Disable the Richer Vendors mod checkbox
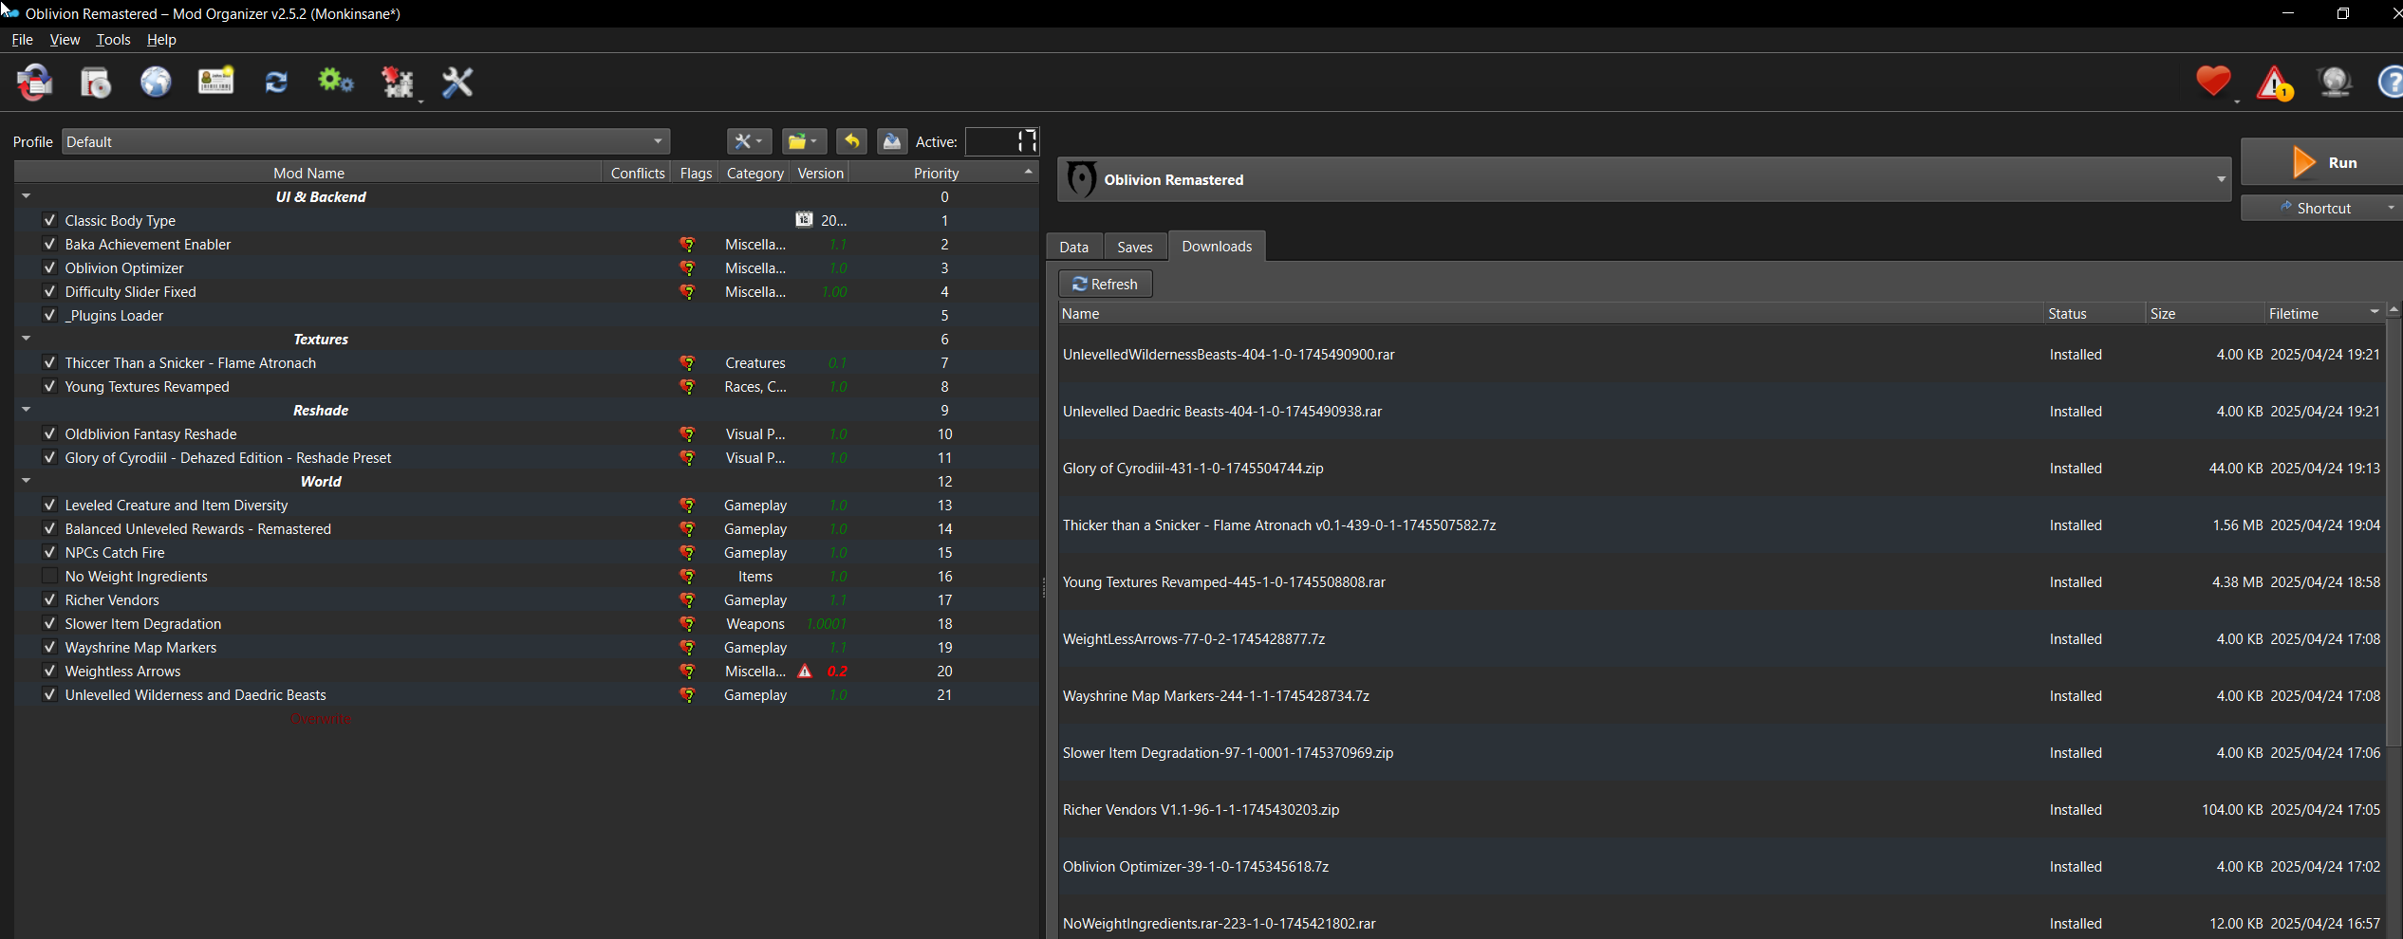The height and width of the screenshot is (939, 2403). point(49,599)
